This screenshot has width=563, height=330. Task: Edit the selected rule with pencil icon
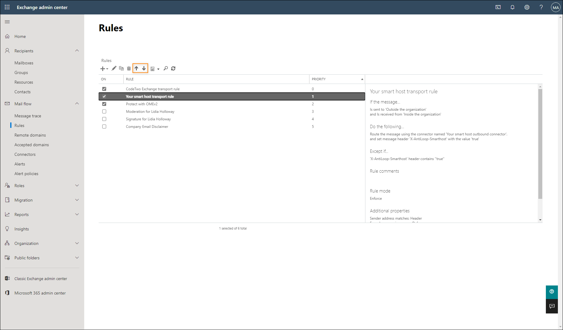click(114, 68)
